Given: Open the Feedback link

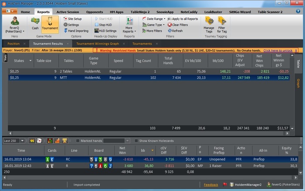Looking at the screenshot, I should (211, 185).
